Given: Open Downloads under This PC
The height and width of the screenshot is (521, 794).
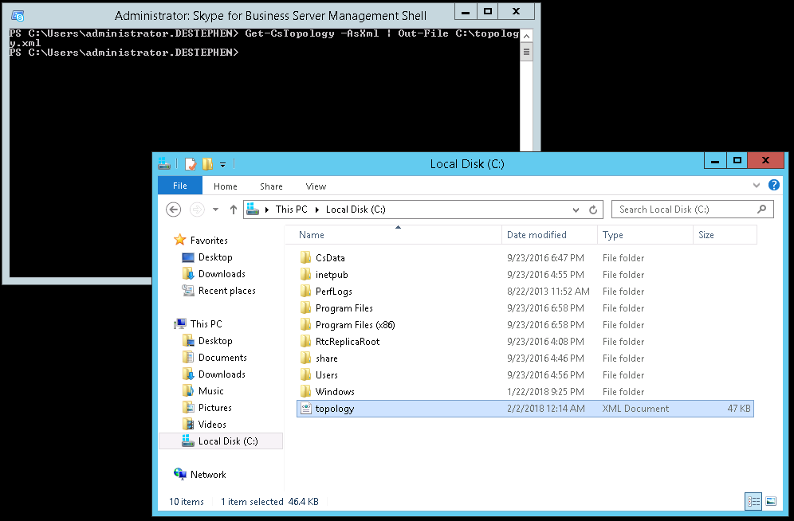Looking at the screenshot, I should 222,374.
